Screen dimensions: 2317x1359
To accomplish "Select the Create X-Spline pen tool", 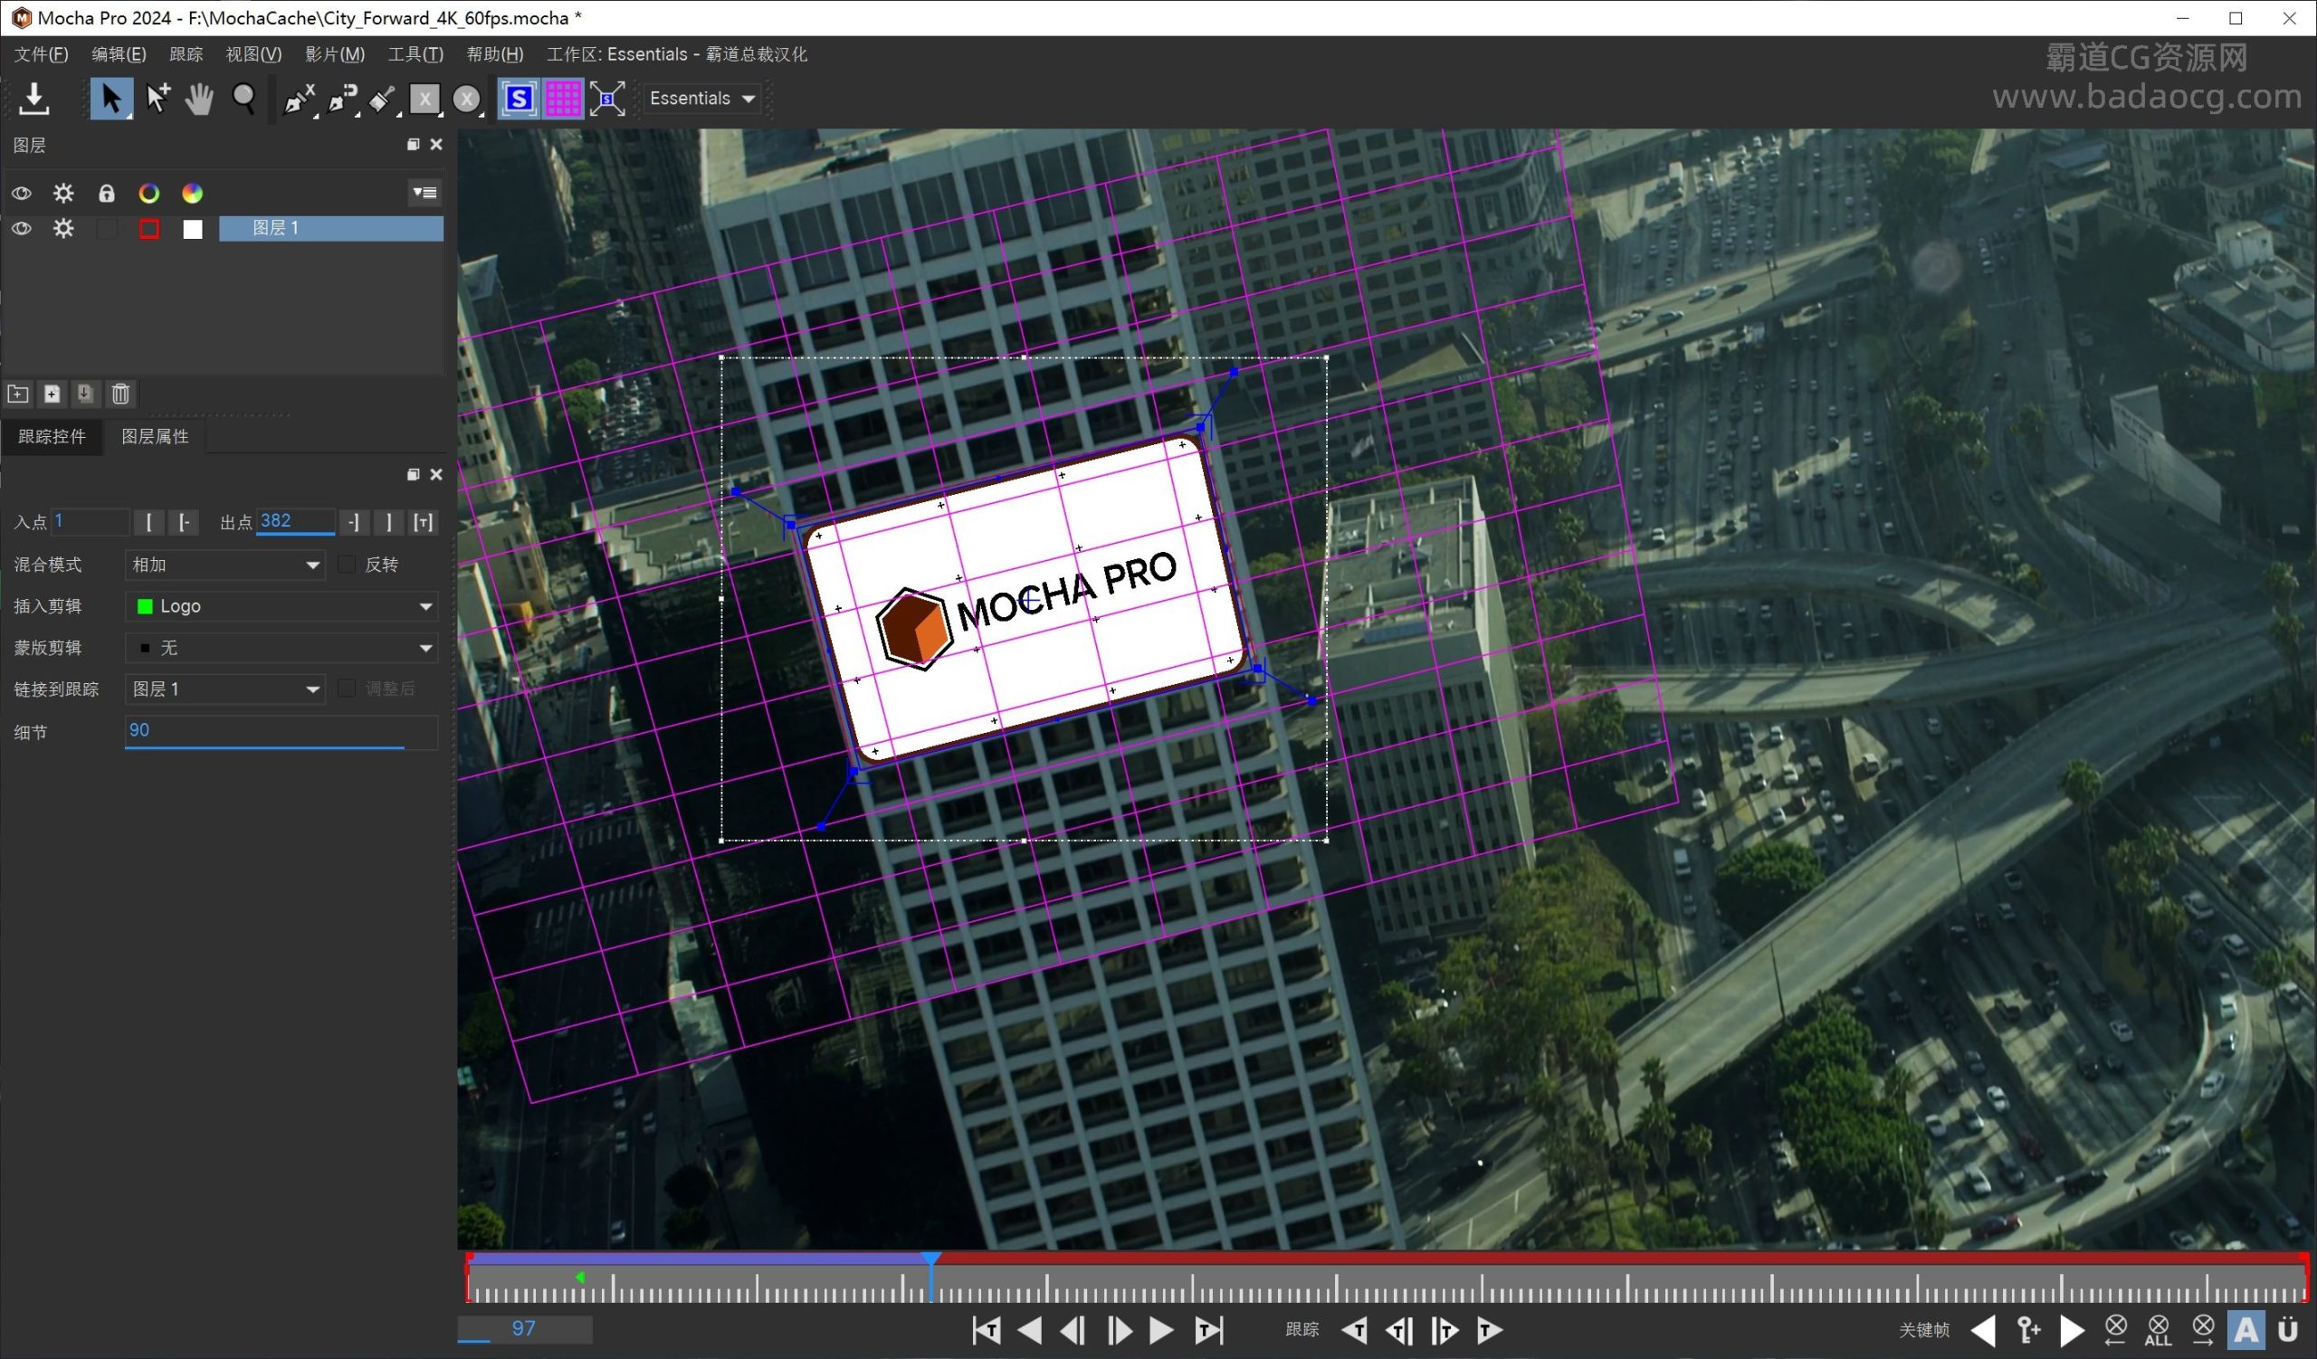I will 300,99.
